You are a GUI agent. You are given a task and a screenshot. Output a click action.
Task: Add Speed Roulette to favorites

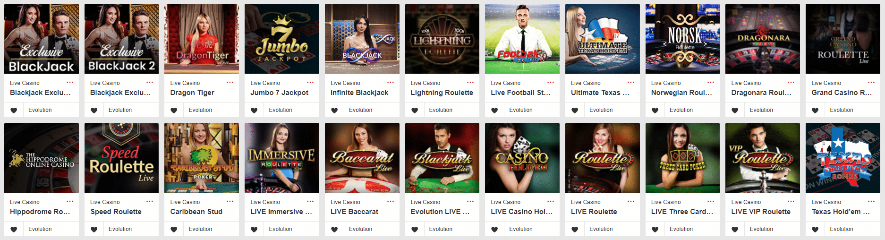coord(94,230)
